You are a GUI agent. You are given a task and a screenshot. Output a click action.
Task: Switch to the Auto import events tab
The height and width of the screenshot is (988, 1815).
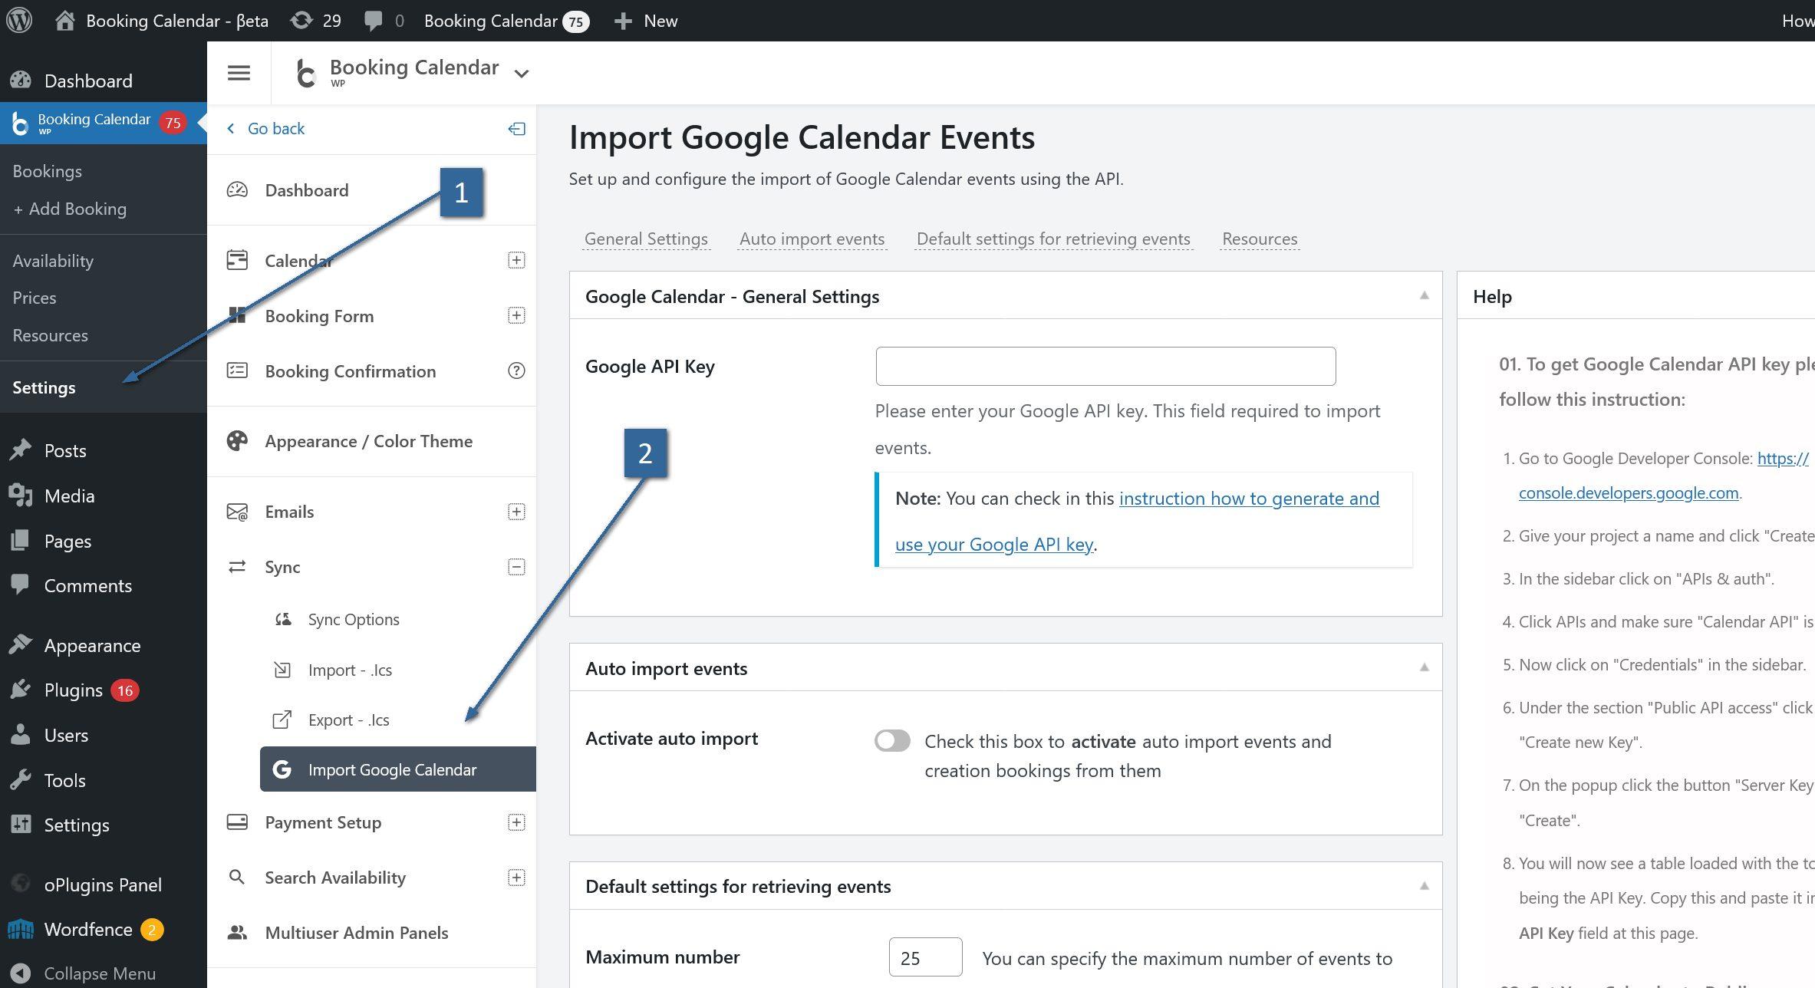click(812, 239)
